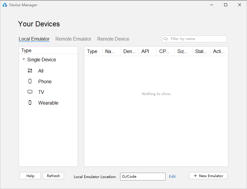The width and height of the screenshot is (247, 189).
Task: Select the All device type entry
Action: (48, 71)
